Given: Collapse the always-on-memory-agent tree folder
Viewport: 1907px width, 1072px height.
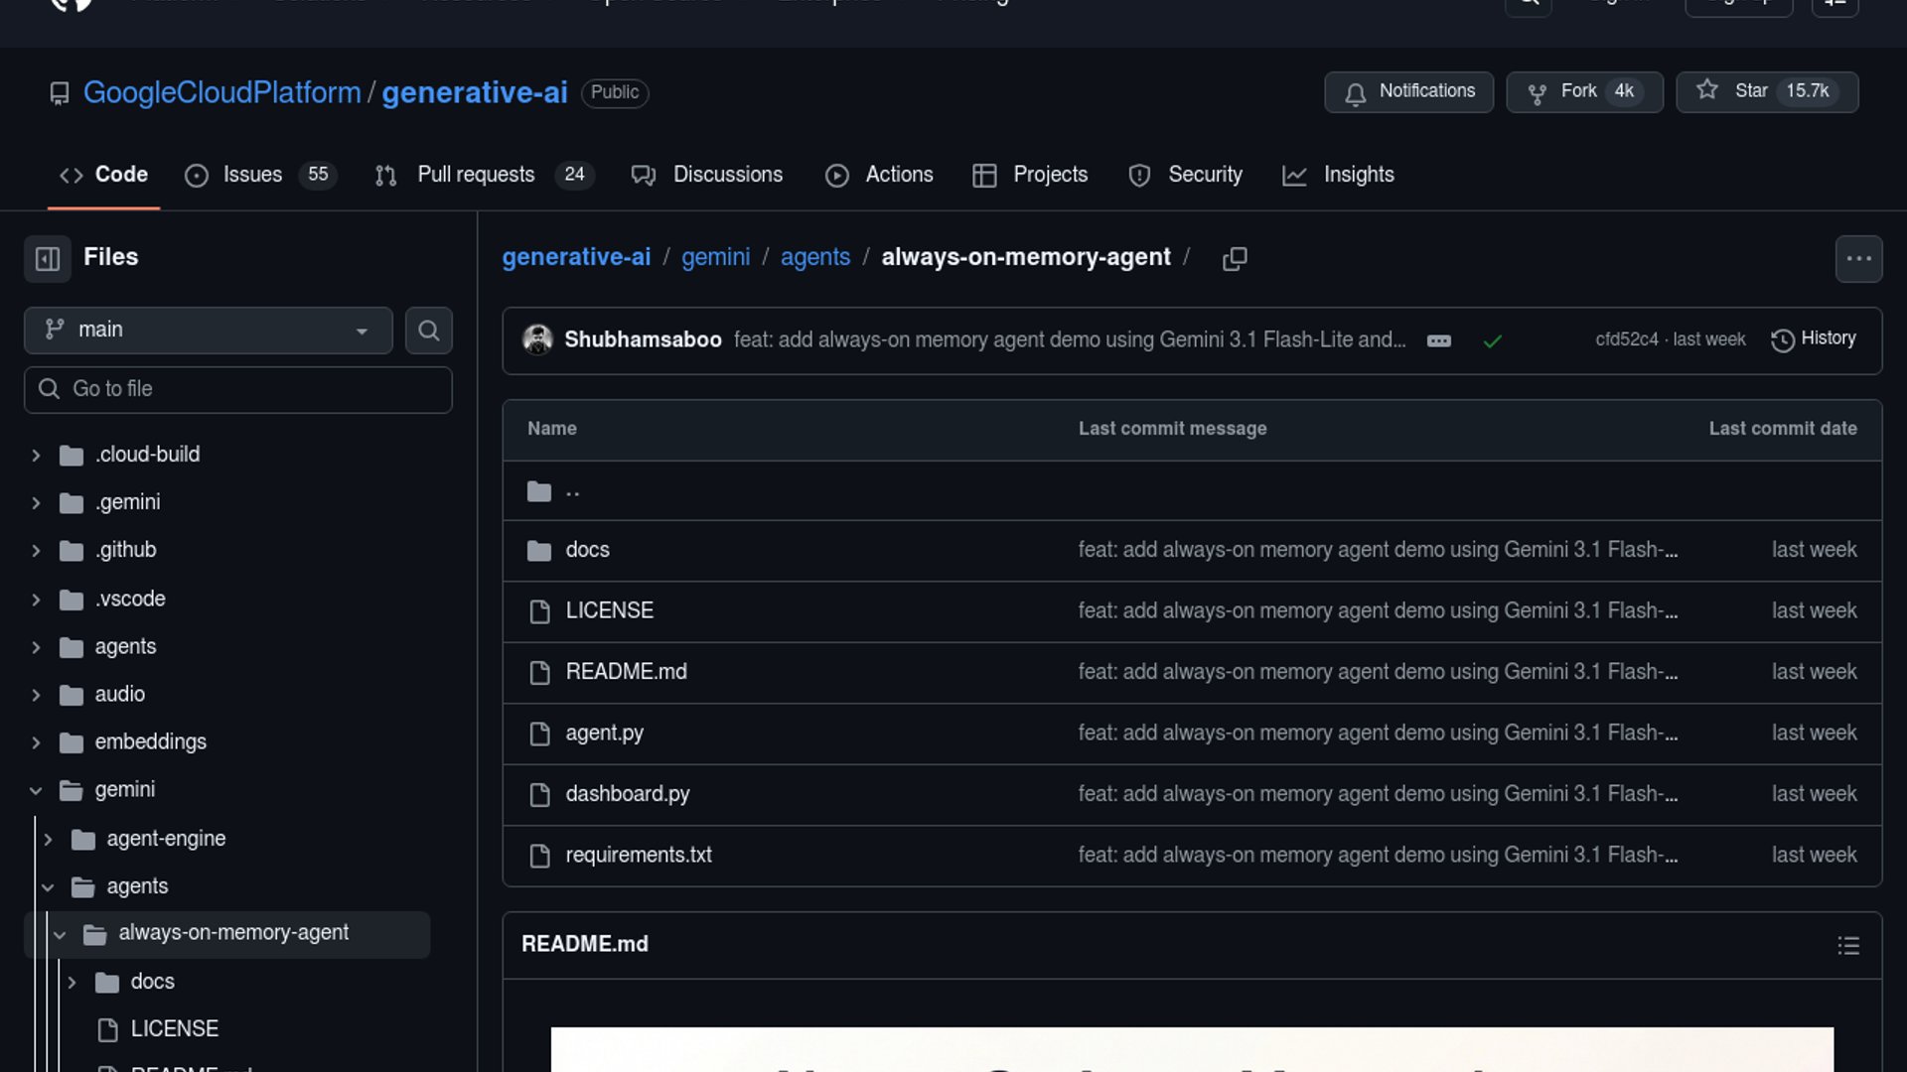Looking at the screenshot, I should [60, 934].
